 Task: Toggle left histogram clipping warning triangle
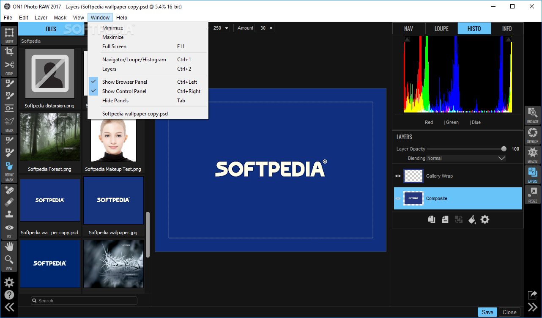(407, 39)
